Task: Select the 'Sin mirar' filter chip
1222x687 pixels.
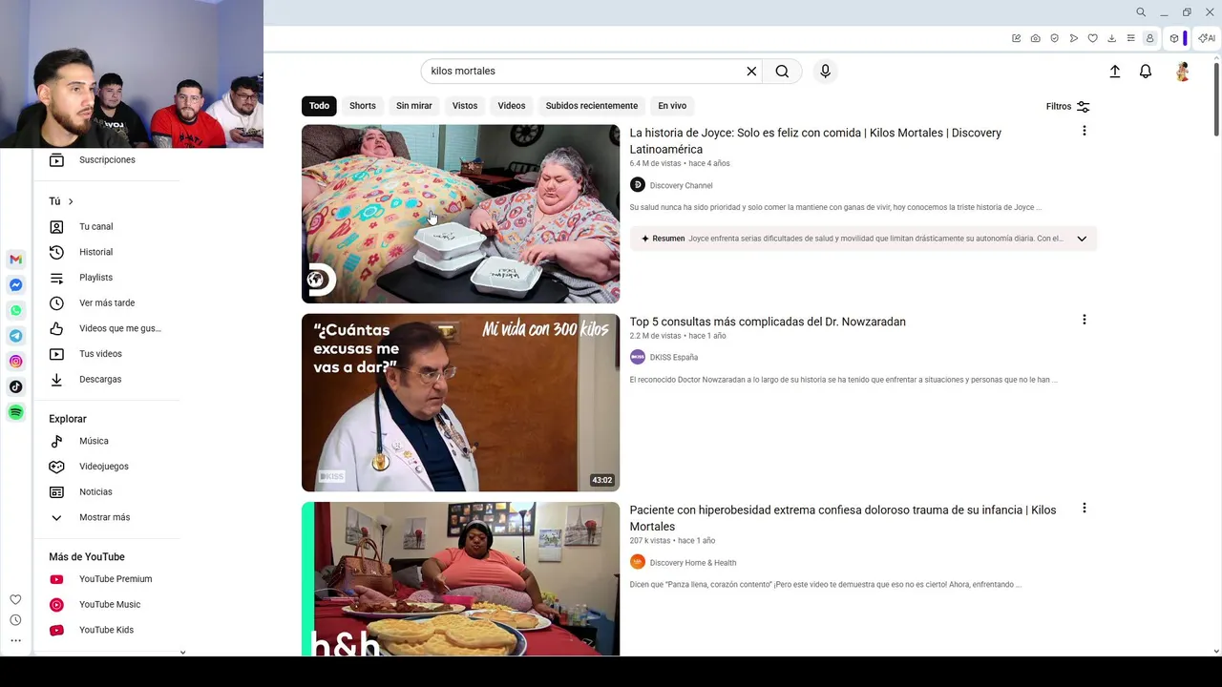Action: pos(414,106)
